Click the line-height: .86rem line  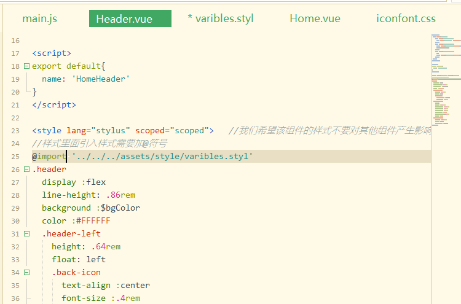[x=89, y=195]
